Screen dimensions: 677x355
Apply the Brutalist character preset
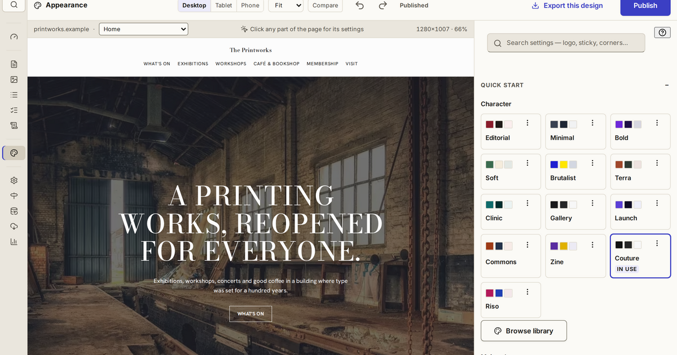(575, 172)
